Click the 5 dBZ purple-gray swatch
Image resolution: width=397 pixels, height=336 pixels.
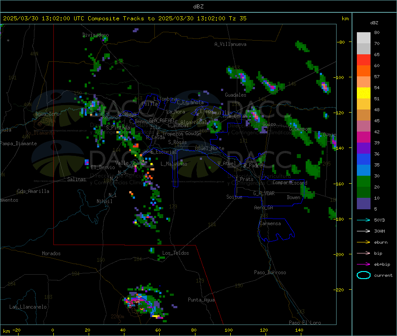(x=363, y=204)
